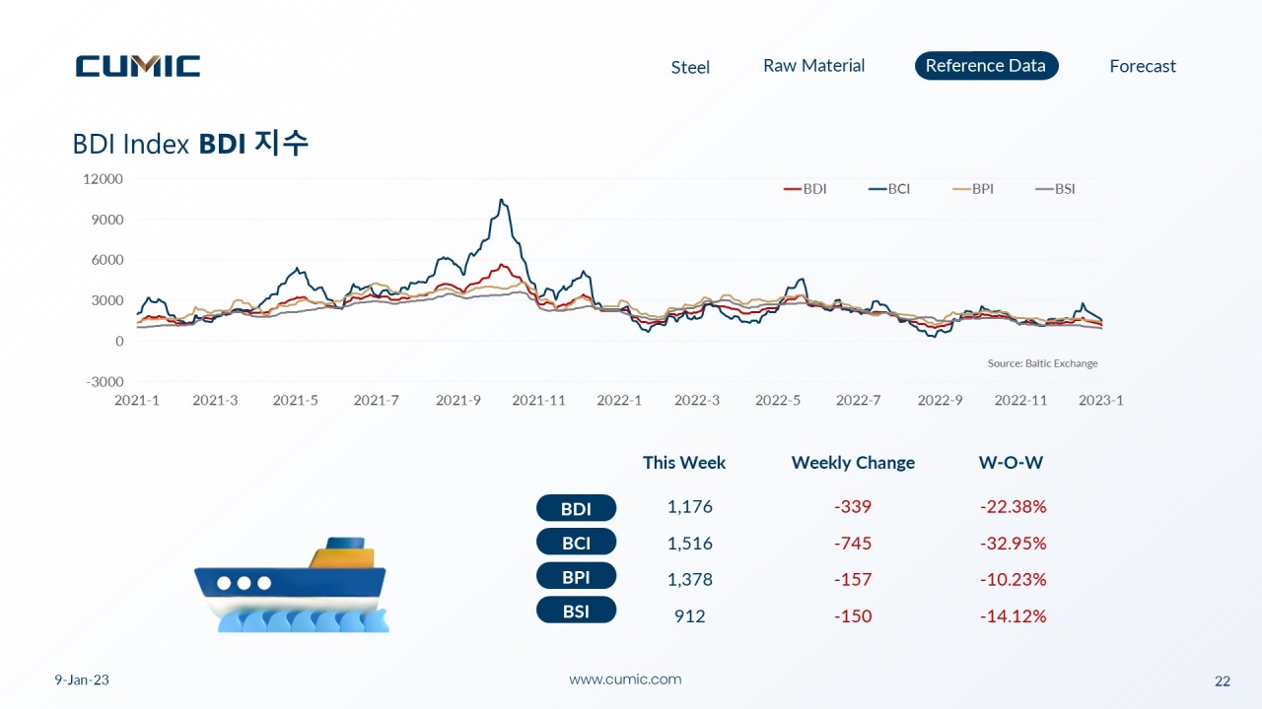Click the cargo ship illustration
1262x709 pixels.
pos(291,584)
